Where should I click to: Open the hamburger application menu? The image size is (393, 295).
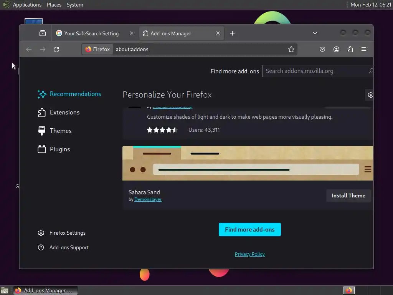tap(364, 49)
